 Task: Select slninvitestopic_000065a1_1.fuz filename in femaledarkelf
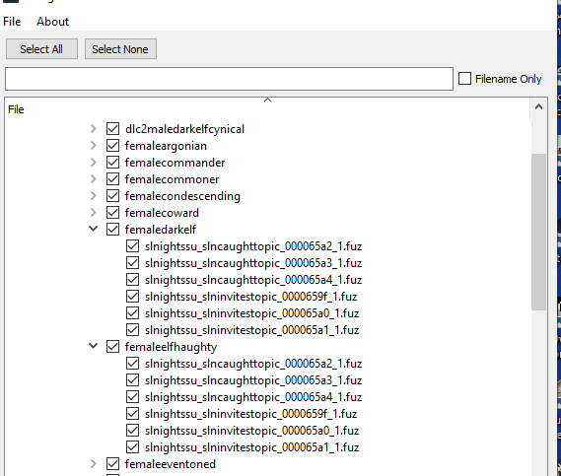point(251,330)
